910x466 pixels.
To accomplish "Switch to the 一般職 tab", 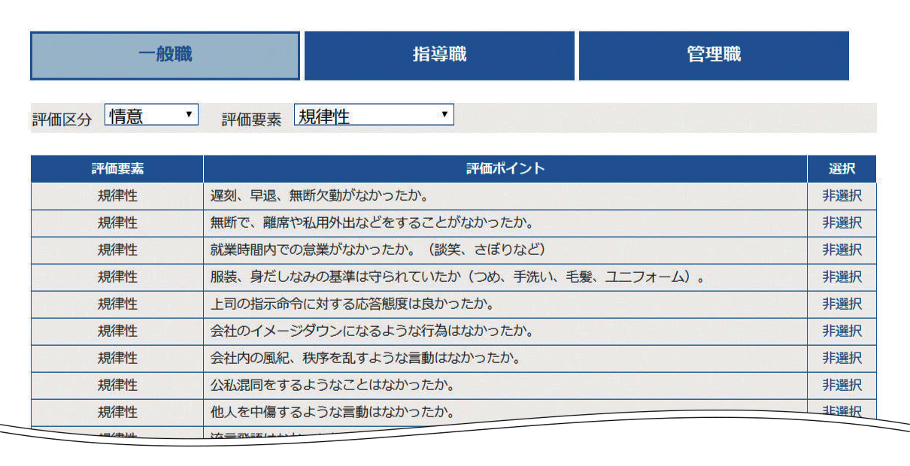I will 165,56.
